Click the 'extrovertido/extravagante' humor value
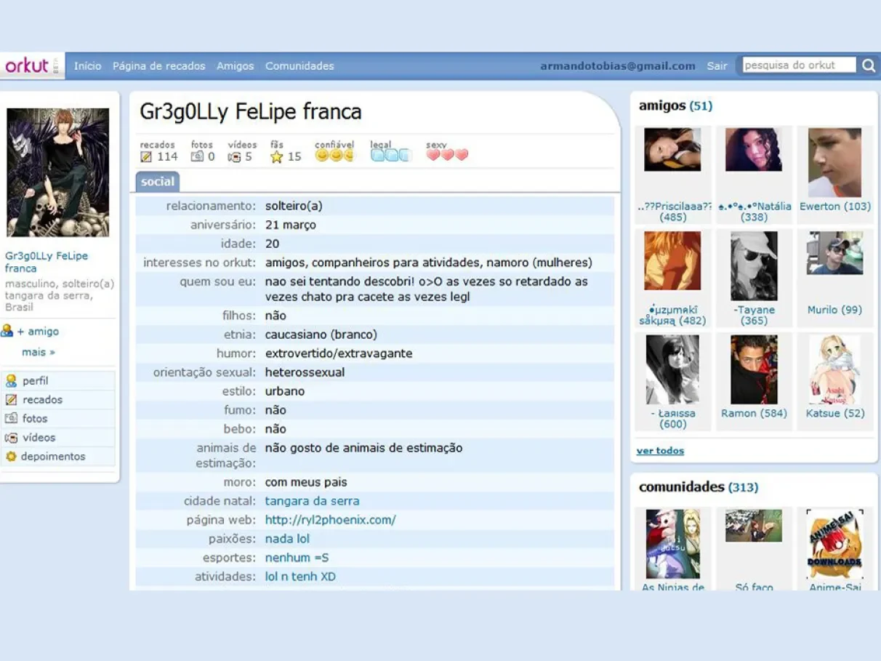Viewport: 881px width, 661px height. (x=339, y=353)
